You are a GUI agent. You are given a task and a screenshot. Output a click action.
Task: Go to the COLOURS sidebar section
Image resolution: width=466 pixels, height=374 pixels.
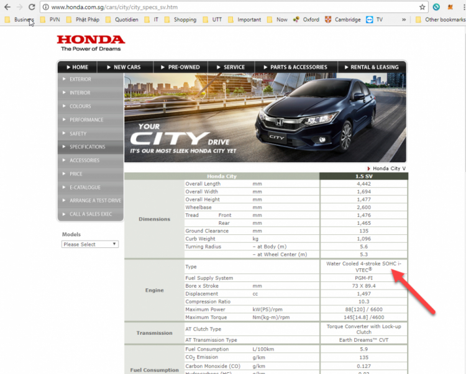(91, 106)
